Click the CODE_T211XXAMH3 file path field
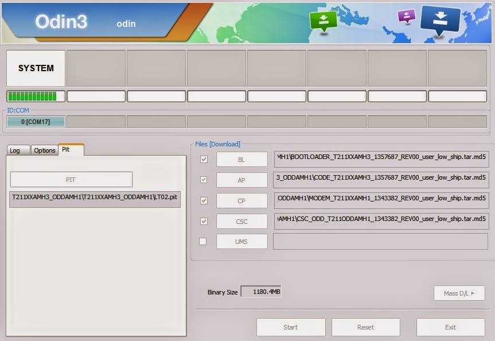This screenshot has height=341, width=495. [381, 180]
